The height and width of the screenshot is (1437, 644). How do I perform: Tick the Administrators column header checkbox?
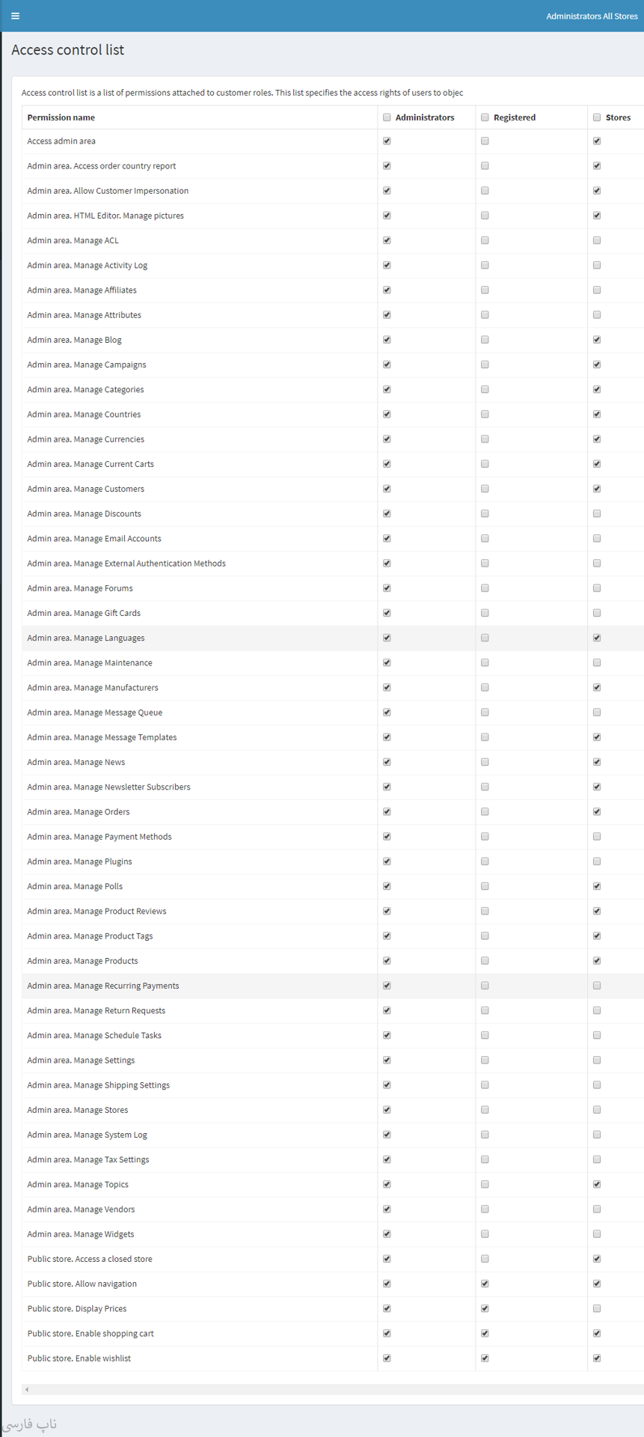(387, 118)
